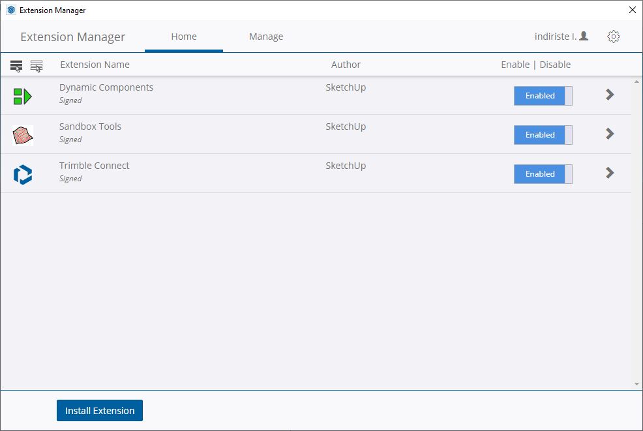This screenshot has height=431, width=643.
Task: Expand Trimble Connect details chevron
Action: pyautogui.click(x=610, y=173)
